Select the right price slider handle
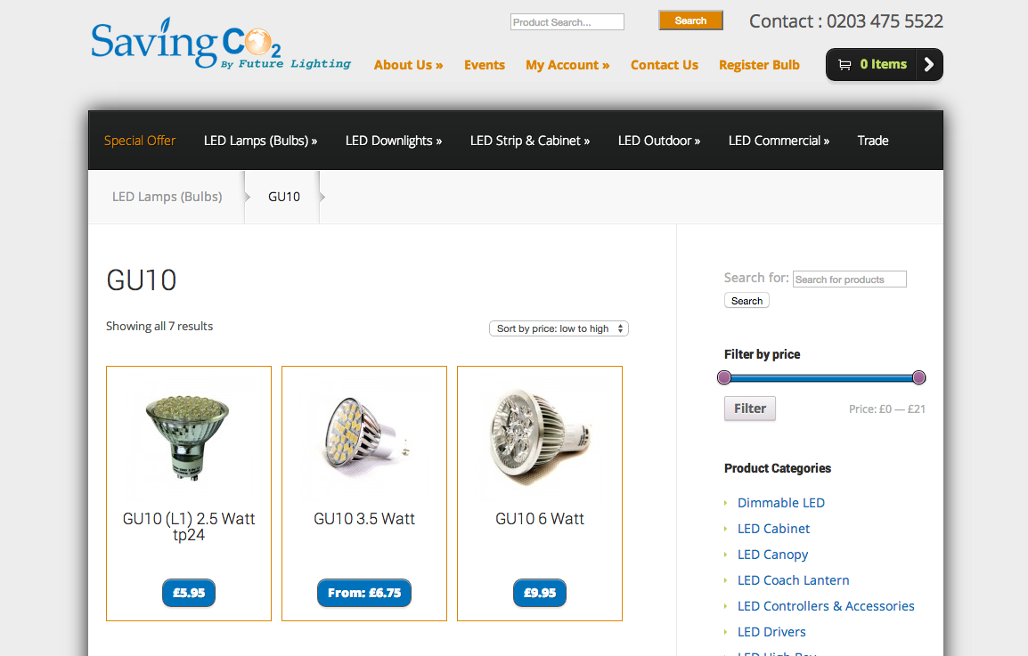Screen dimensions: 1028x656 tap(918, 377)
